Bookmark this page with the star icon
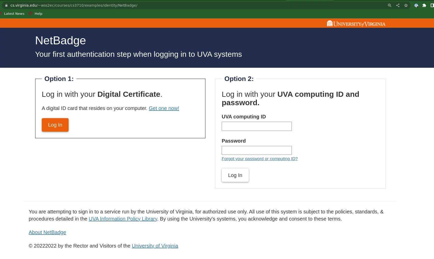Viewport: 434px width, 259px height. click(406, 5)
